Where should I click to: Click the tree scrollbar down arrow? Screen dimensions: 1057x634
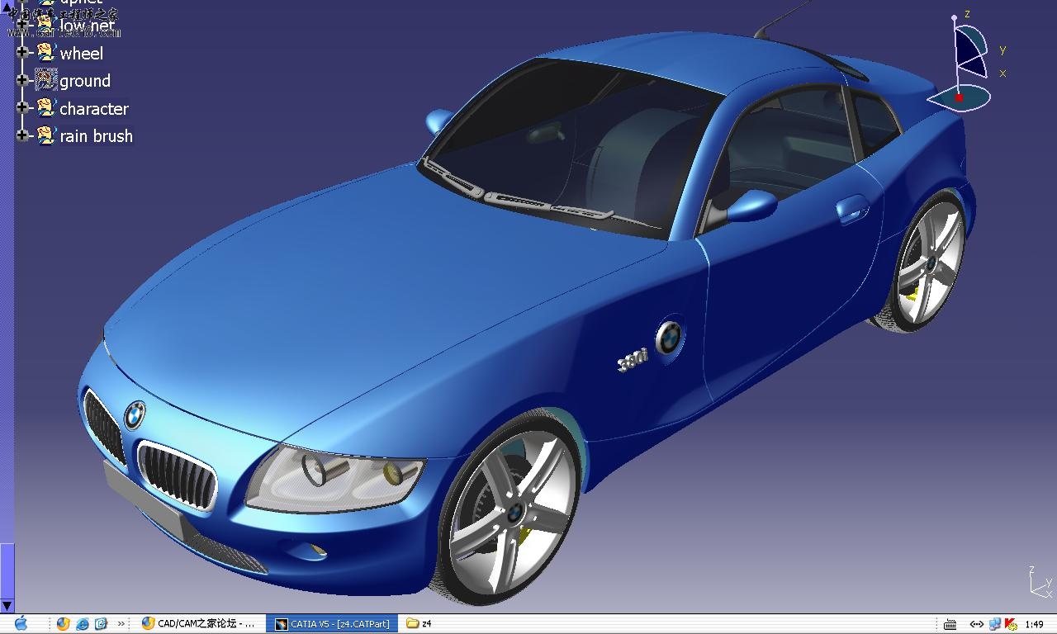tap(7, 606)
